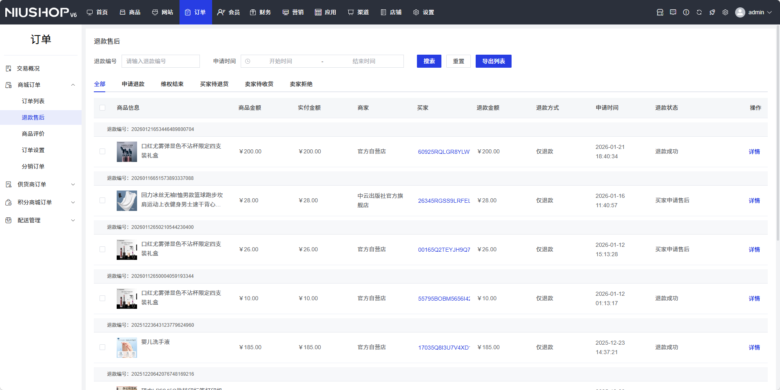Switch to the 买家待退货 tab

point(214,84)
